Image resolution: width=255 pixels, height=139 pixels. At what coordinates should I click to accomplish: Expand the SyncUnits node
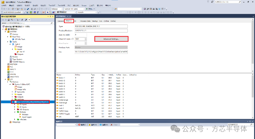click(12, 92)
